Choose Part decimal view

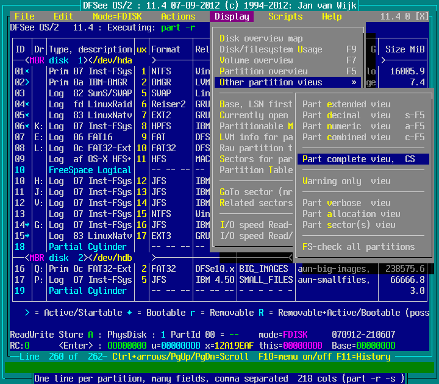pos(346,115)
